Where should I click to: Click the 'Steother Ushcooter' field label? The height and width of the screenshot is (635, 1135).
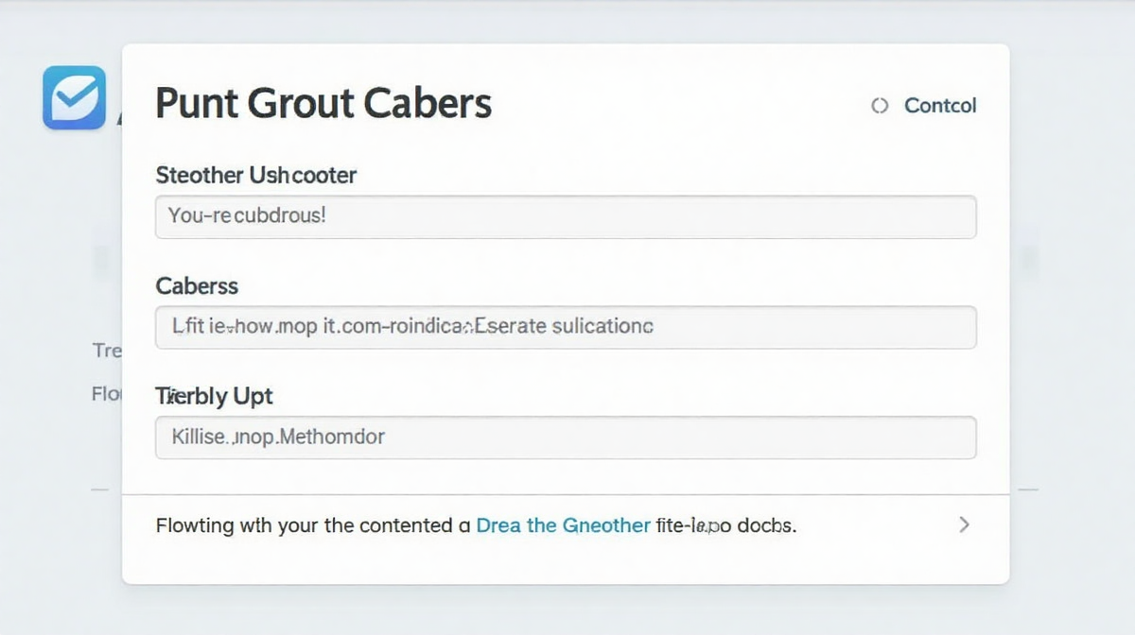point(255,175)
